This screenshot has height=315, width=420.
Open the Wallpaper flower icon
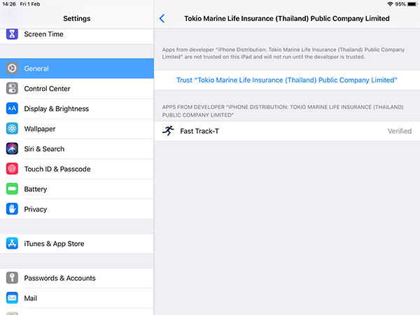click(12, 129)
